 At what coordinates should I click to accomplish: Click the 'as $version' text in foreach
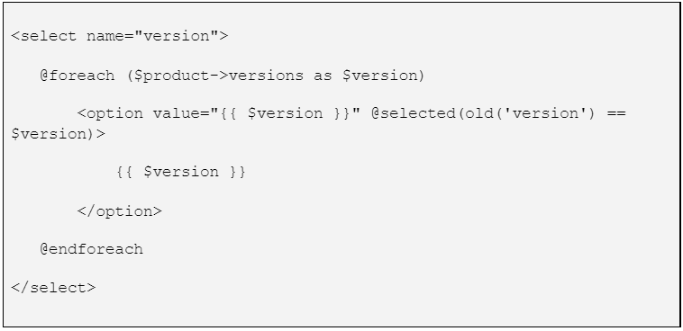(364, 76)
